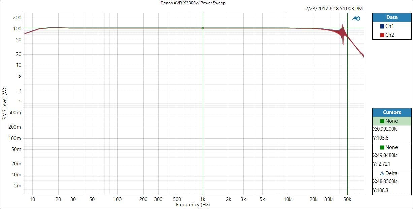Click the AP logo in the graph corner

tap(356, 18)
